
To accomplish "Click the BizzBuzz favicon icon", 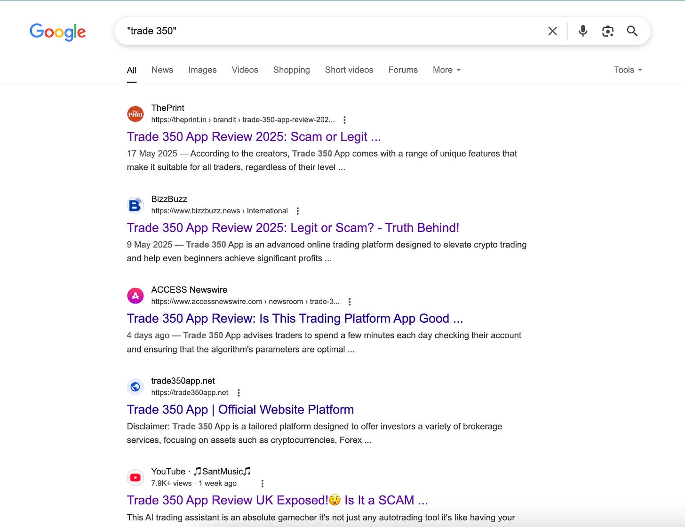I will pos(135,205).
